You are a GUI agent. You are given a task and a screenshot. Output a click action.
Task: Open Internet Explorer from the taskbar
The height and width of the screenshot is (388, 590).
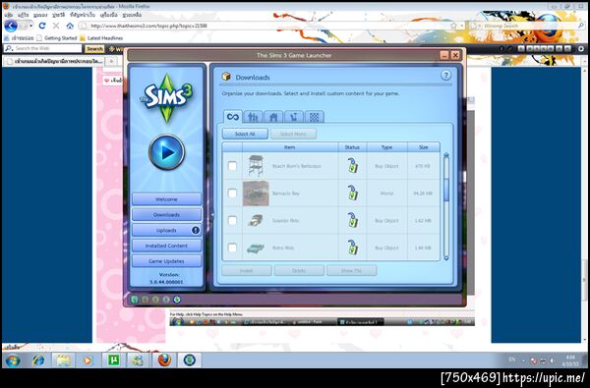(x=38, y=360)
